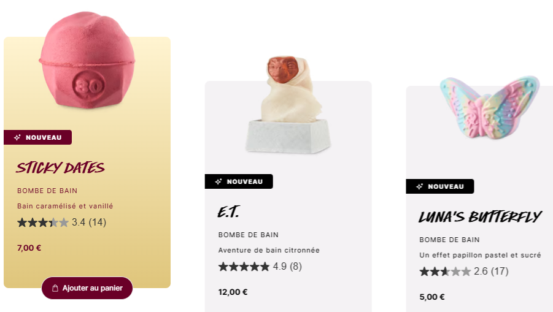Image resolution: width=553 pixels, height=312 pixels.
Task: Select the pink Sticky Dates bath bomb image
Action: click(x=87, y=60)
